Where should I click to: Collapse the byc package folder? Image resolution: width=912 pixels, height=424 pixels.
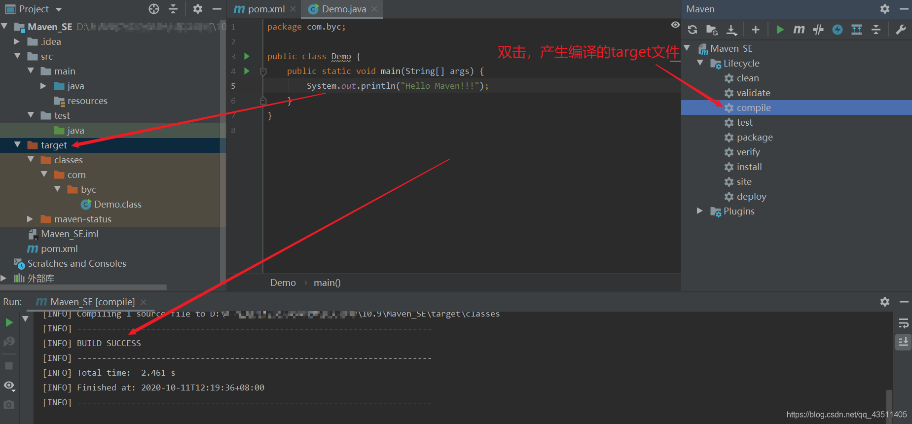pyautogui.click(x=57, y=189)
